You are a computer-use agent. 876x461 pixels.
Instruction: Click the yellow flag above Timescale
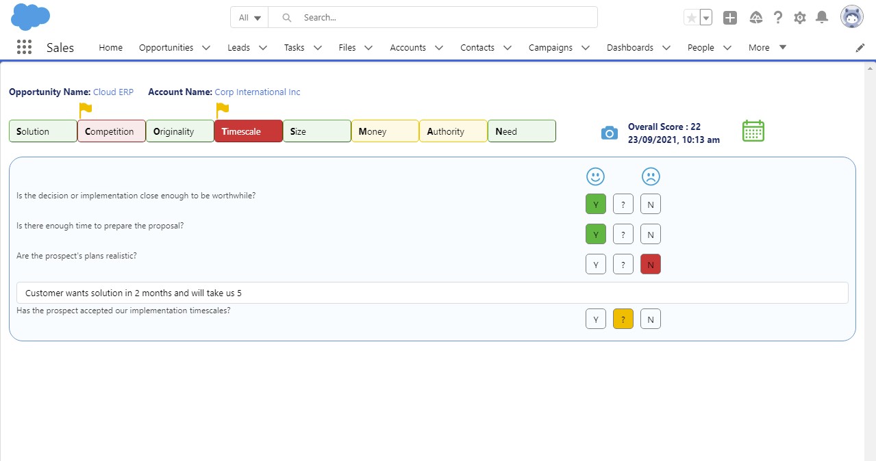tap(222, 107)
